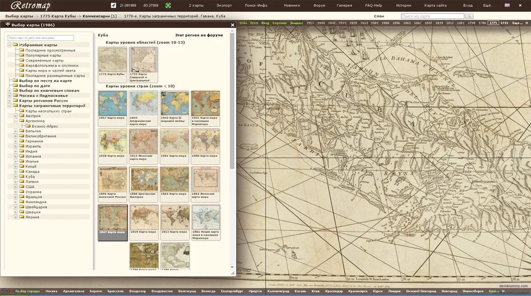The height and width of the screenshot is (296, 531).
Task: Open the Галерея menu item
Action: pos(345,5)
